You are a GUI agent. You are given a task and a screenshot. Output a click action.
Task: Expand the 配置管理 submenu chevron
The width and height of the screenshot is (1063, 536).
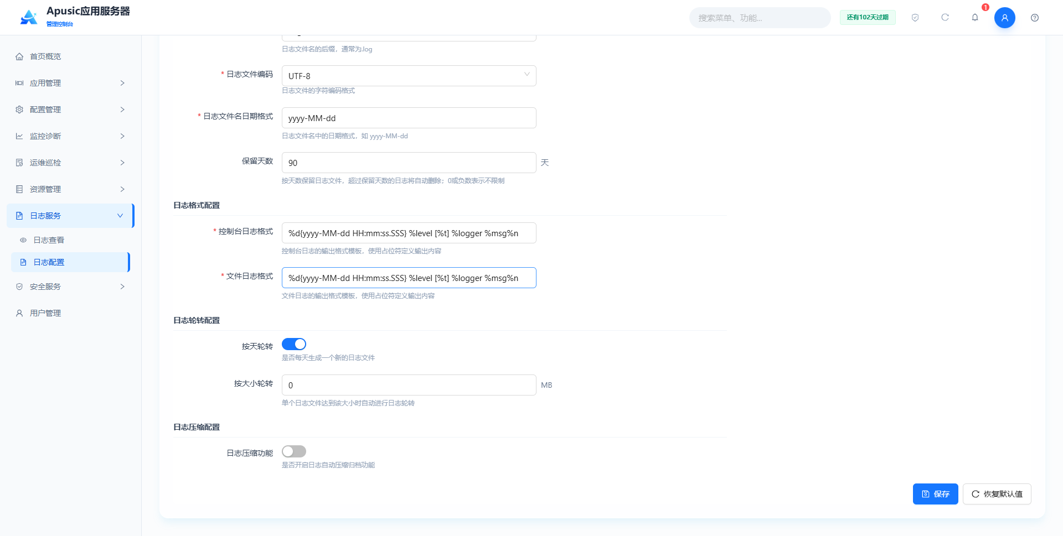point(122,110)
